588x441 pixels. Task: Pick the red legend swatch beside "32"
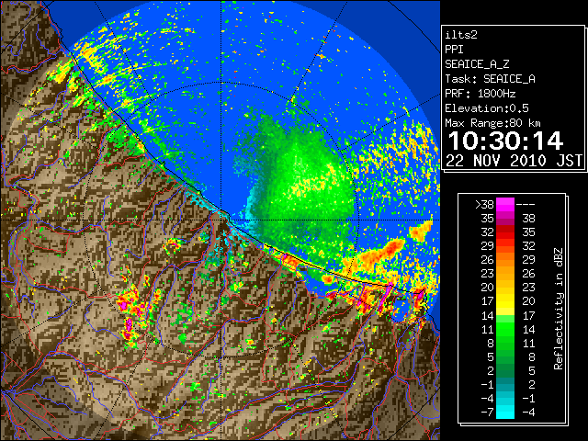[x=505, y=232]
